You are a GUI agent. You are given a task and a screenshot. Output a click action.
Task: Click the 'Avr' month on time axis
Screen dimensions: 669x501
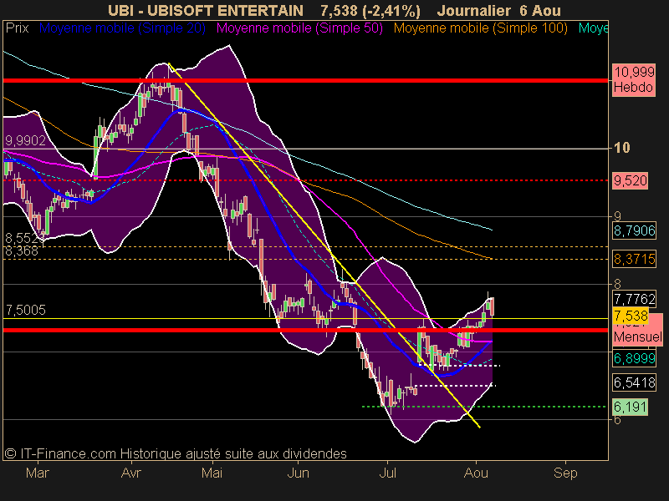coord(131,473)
